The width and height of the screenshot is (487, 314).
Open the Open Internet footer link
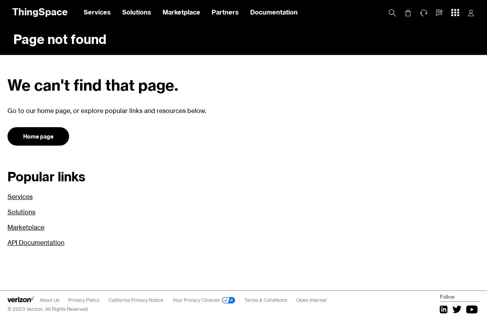(x=311, y=300)
